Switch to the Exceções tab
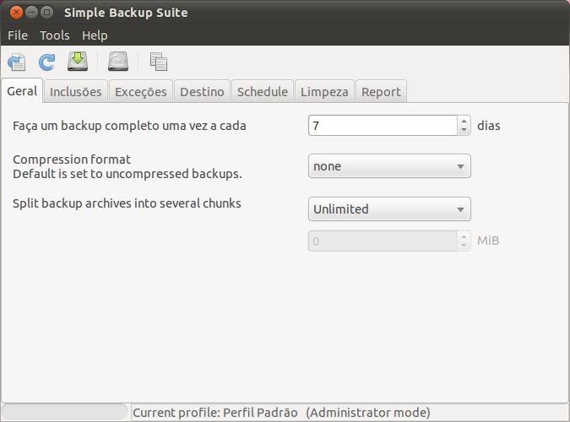This screenshot has width=570, height=422. 141,92
